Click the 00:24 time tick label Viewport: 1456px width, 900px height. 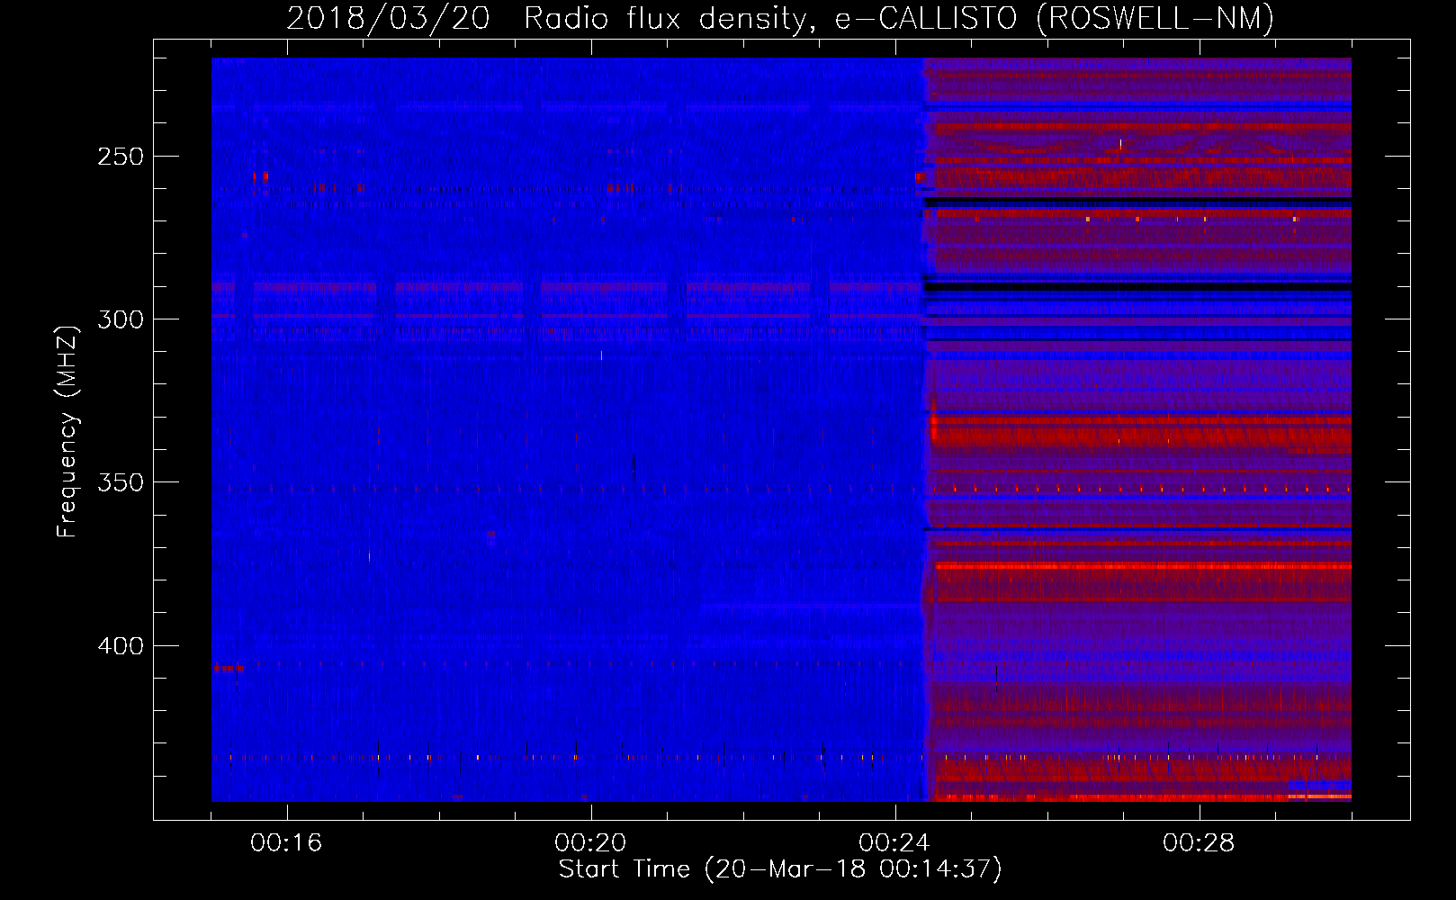[x=894, y=843]
